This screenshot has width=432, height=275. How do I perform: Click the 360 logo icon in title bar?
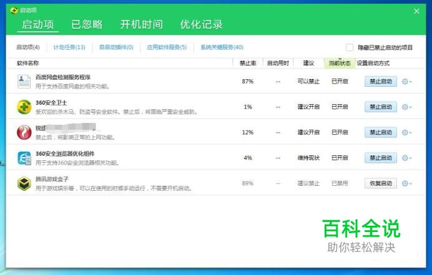[x=14, y=11]
